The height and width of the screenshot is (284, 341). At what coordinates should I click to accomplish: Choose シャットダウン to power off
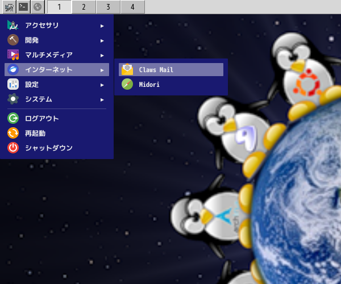point(57,148)
